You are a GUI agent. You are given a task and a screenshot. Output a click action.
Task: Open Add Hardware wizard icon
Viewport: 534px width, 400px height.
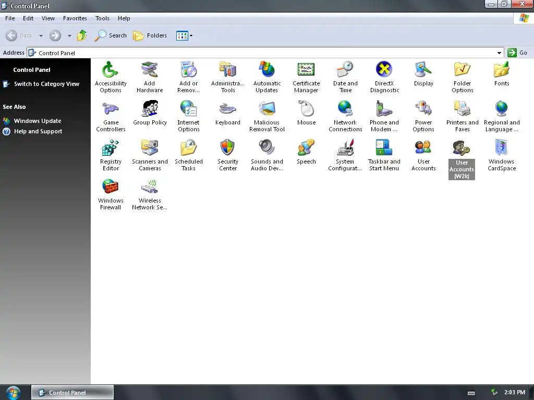pos(150,77)
